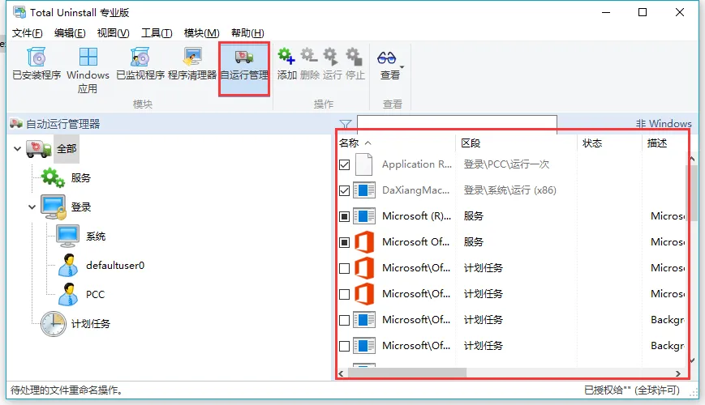The width and height of the screenshot is (705, 405).
Task: Open the 文件(F) menu
Action: pyautogui.click(x=27, y=32)
